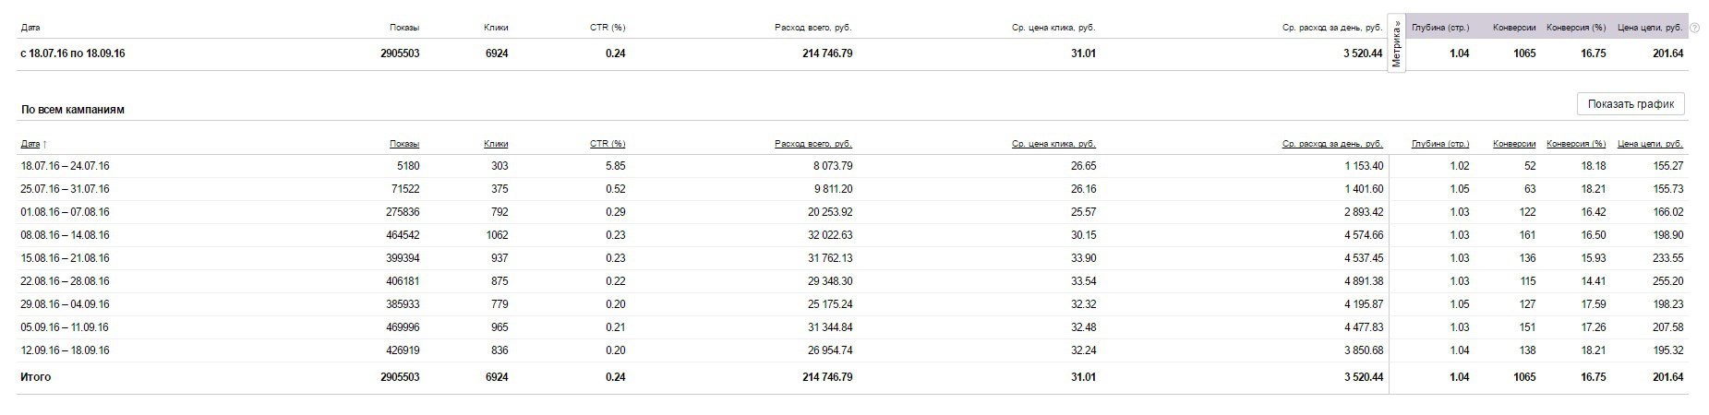Select the 18.07.16 – 24.07.16 date row

click(x=65, y=166)
